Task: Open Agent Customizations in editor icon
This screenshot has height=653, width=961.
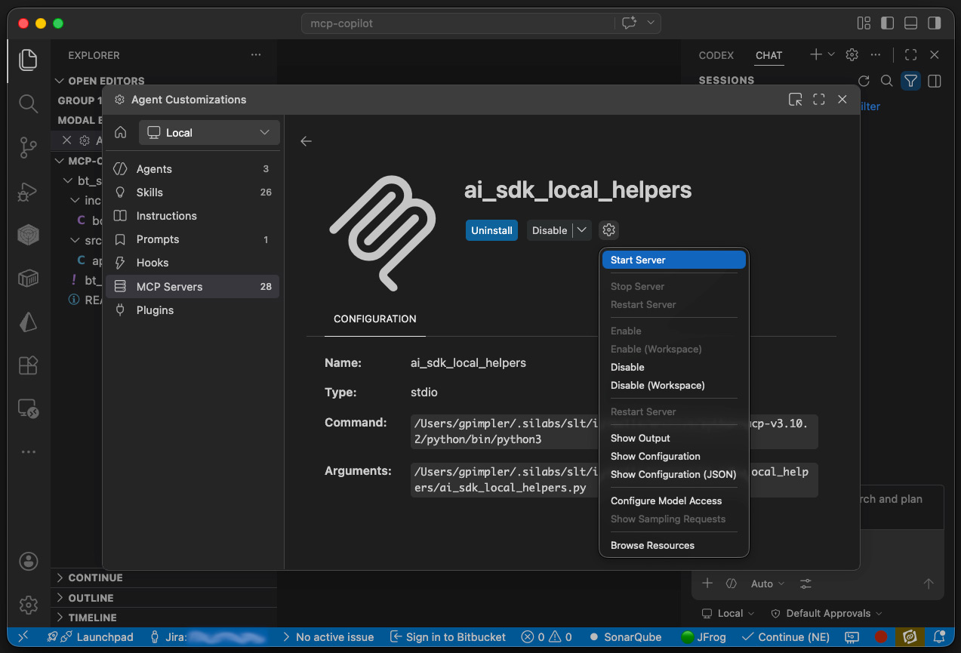Action: click(795, 100)
